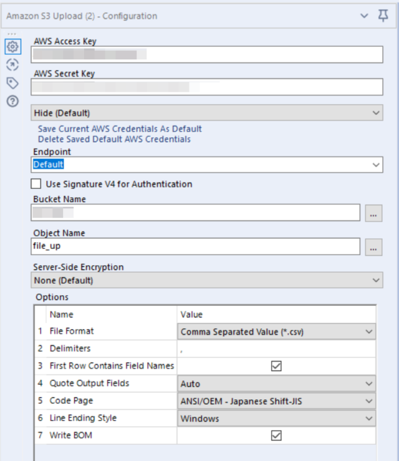Pin the Configuration window
The width and height of the screenshot is (399, 461).
383,16
